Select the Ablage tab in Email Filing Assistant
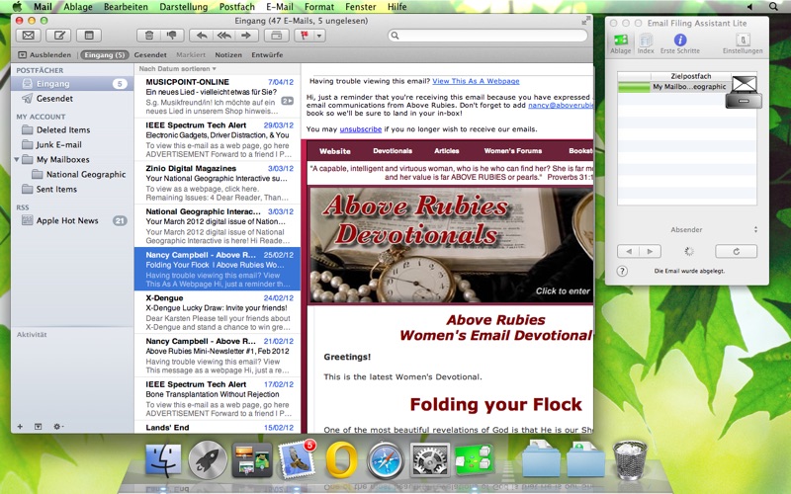The width and height of the screenshot is (791, 494). point(621,43)
